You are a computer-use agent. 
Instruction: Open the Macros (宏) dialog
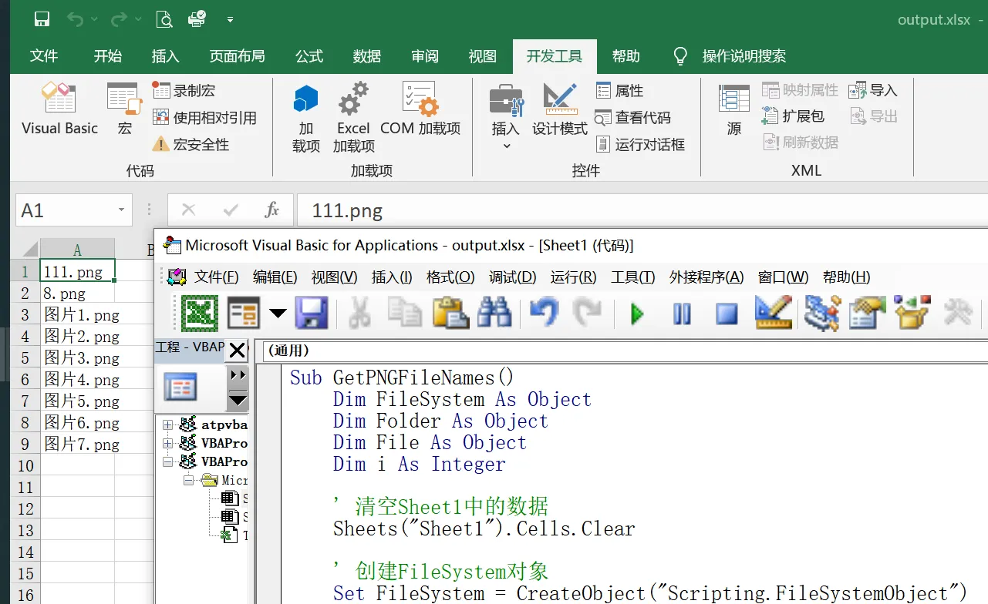pos(124,109)
